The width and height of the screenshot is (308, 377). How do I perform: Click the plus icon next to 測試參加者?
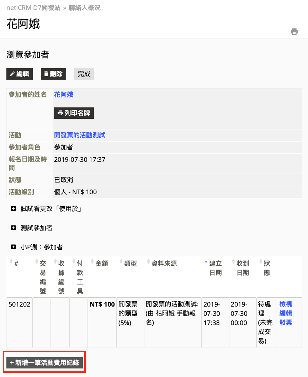(x=13, y=227)
